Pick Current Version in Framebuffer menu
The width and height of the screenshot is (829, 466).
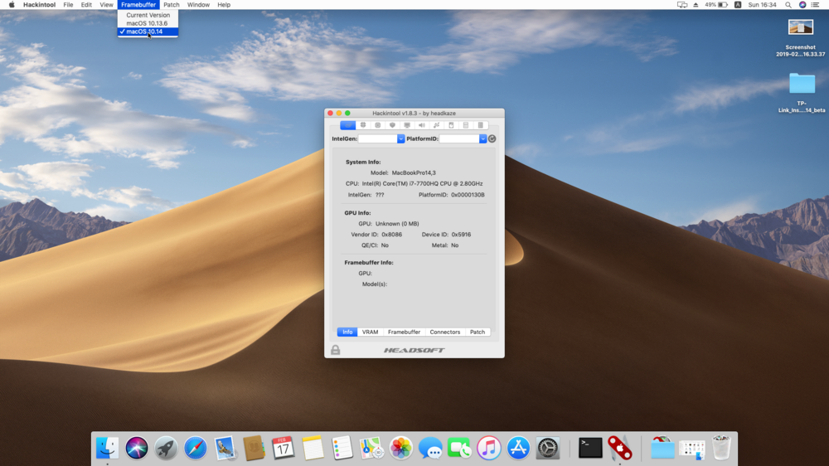(x=148, y=15)
